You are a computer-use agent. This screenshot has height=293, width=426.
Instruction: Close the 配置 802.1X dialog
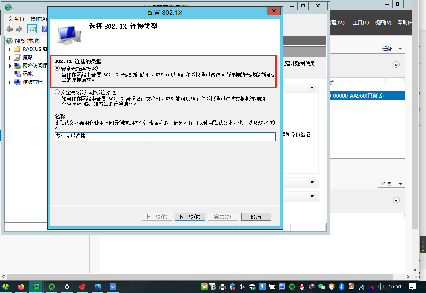pyautogui.click(x=273, y=11)
